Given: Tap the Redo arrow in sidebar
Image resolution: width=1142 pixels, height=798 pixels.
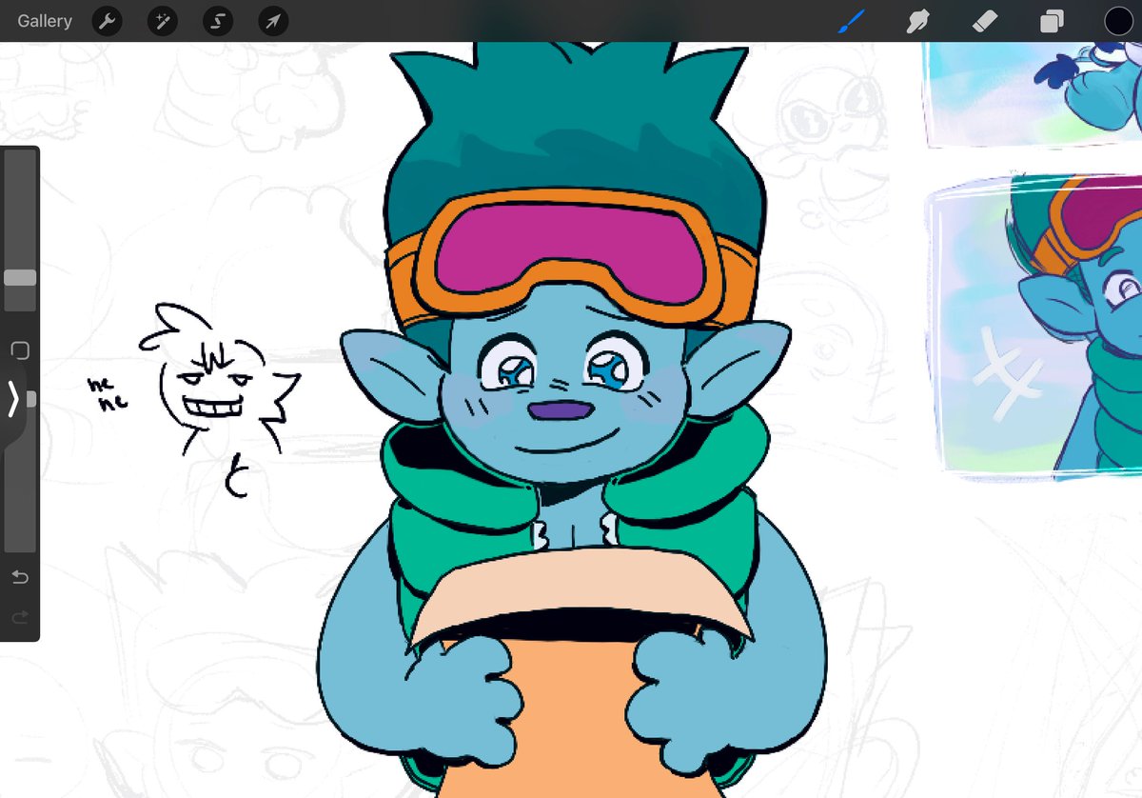Looking at the screenshot, I should point(19,618).
